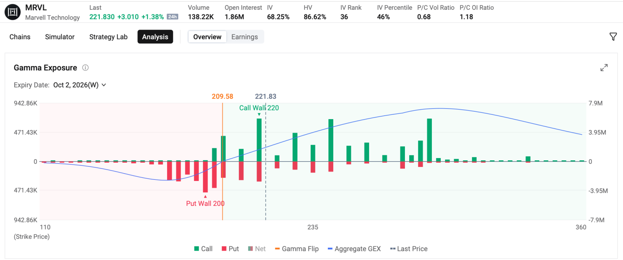Click the 110 strike axis label
623x260 pixels.
tap(45, 227)
